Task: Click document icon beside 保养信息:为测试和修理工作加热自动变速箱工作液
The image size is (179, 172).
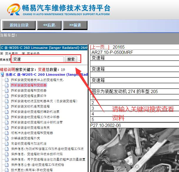Action: [7, 149]
